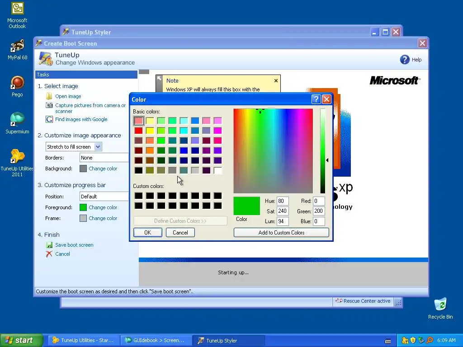Click the Save boot screen link
The width and height of the screenshot is (463, 347).
point(74,245)
